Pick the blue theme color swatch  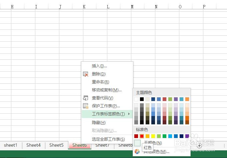pyautogui.click(x=159, y=99)
